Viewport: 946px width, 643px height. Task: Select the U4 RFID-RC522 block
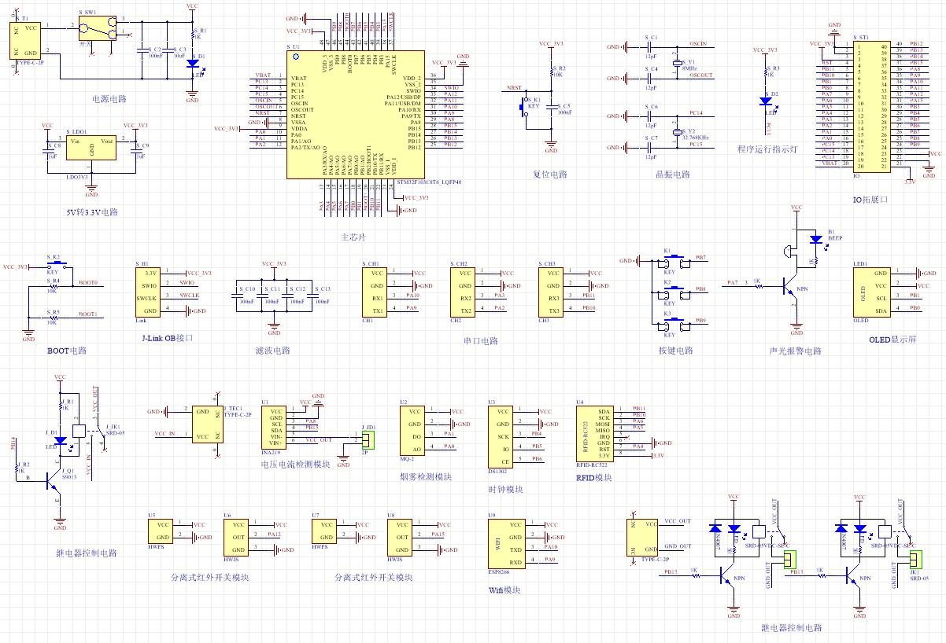(596, 433)
